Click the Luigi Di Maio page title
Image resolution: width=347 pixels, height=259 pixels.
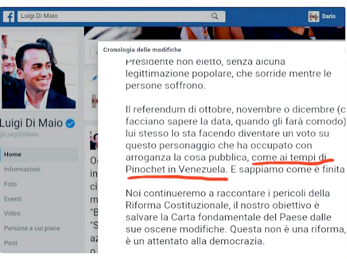(x=31, y=123)
